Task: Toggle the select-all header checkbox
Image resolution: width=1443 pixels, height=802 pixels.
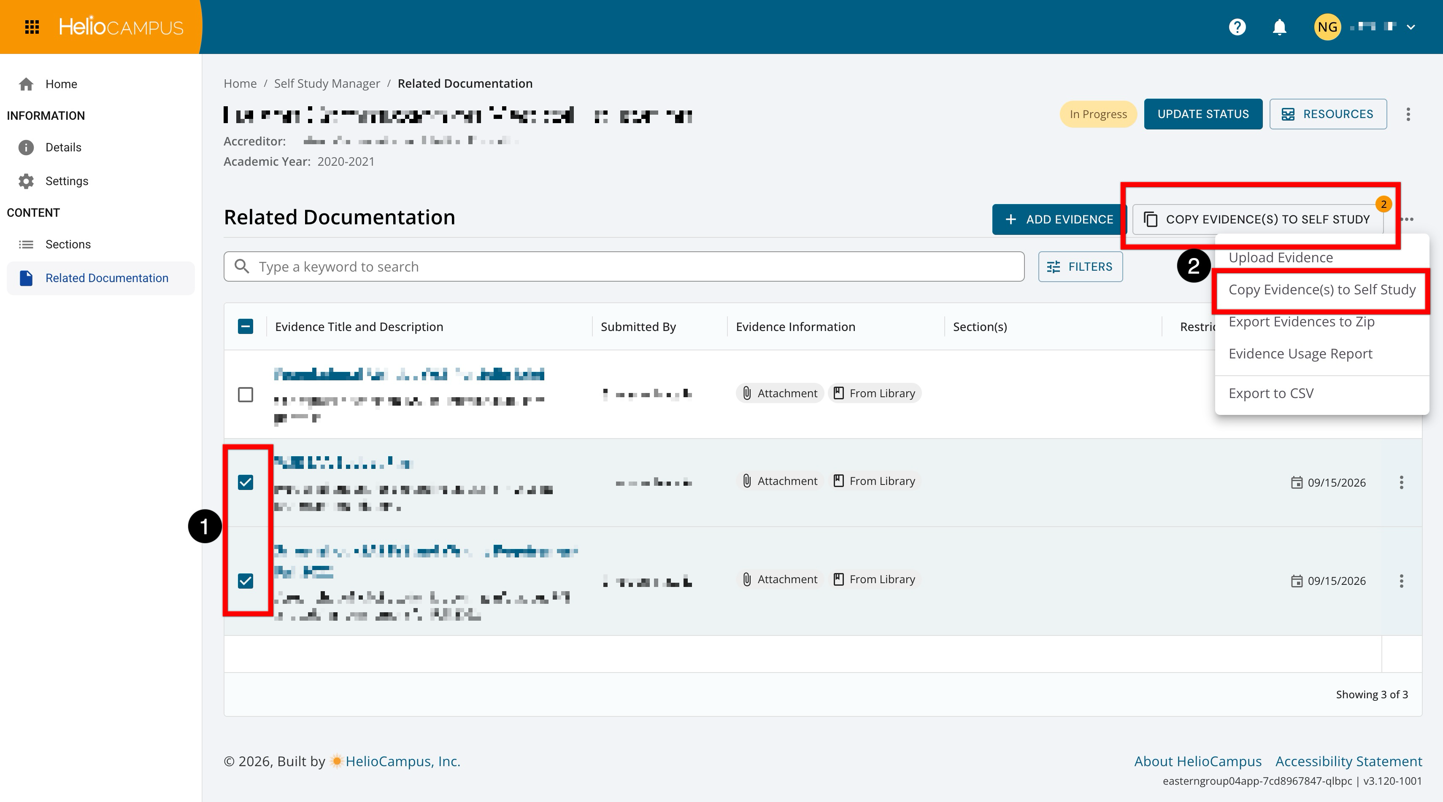Action: 246,326
